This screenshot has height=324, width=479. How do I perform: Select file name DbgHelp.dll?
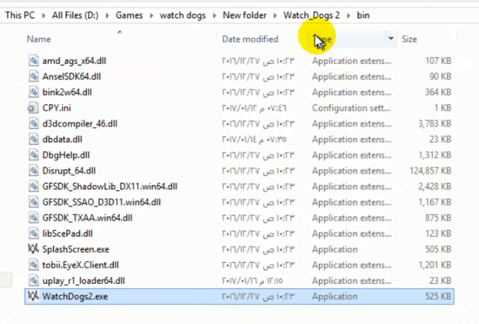coord(66,155)
